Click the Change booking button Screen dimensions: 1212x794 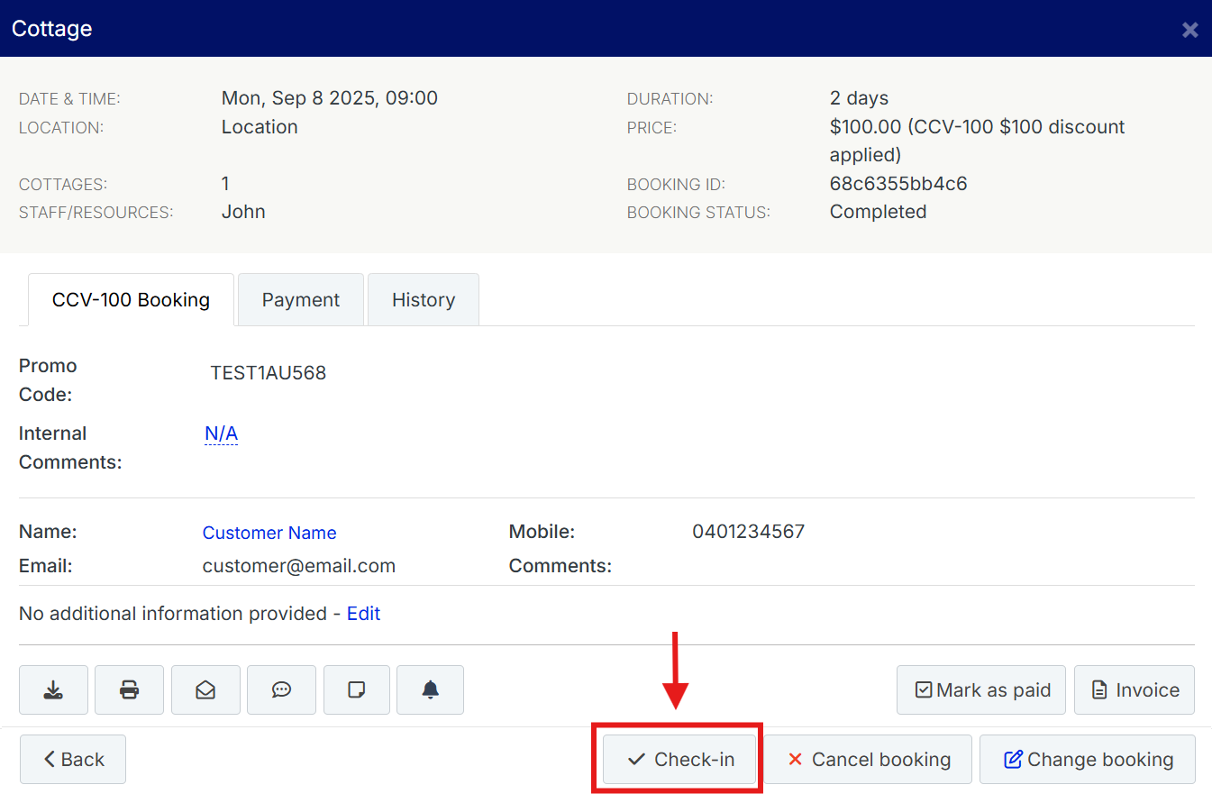tap(1088, 760)
